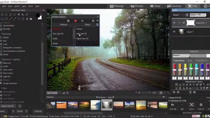Select the line drawing tool
Image resolution: width=210 pixels, height=118 pixels.
coord(10,19)
